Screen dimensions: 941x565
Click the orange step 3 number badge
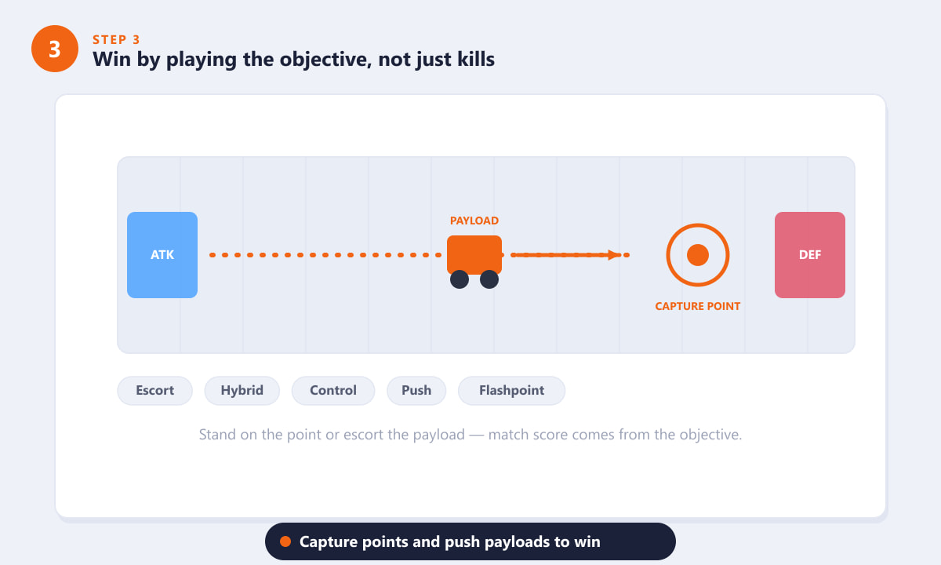55,49
